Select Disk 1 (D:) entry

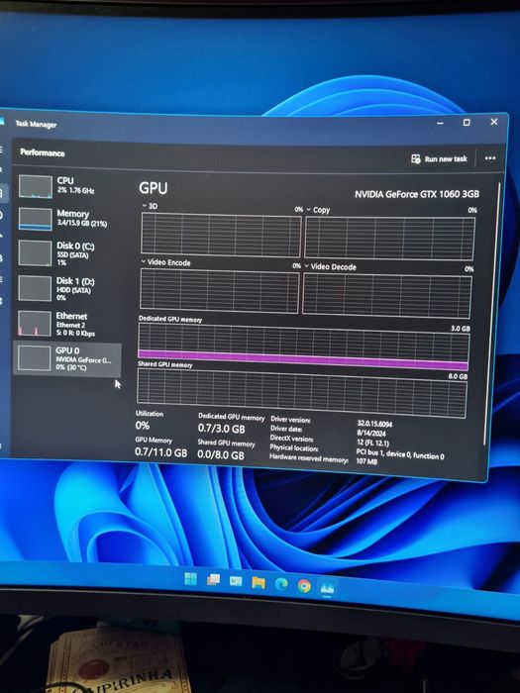[x=67, y=289]
